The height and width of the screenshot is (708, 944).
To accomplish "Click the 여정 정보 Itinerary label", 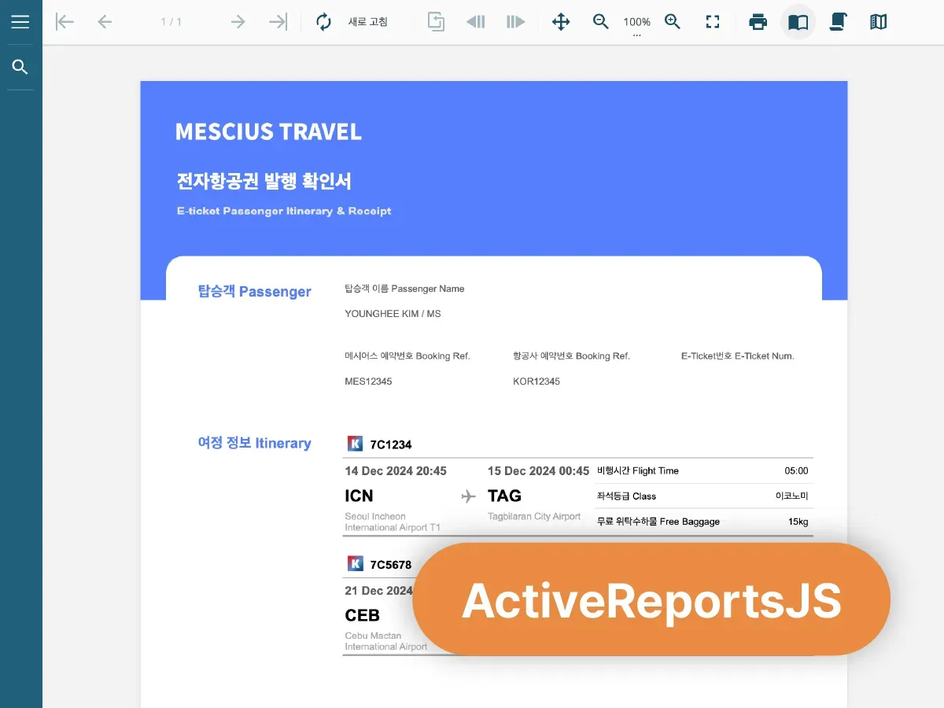I will (255, 444).
